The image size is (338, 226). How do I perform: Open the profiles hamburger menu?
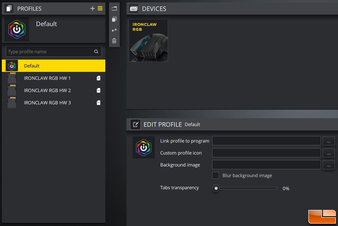click(x=100, y=8)
